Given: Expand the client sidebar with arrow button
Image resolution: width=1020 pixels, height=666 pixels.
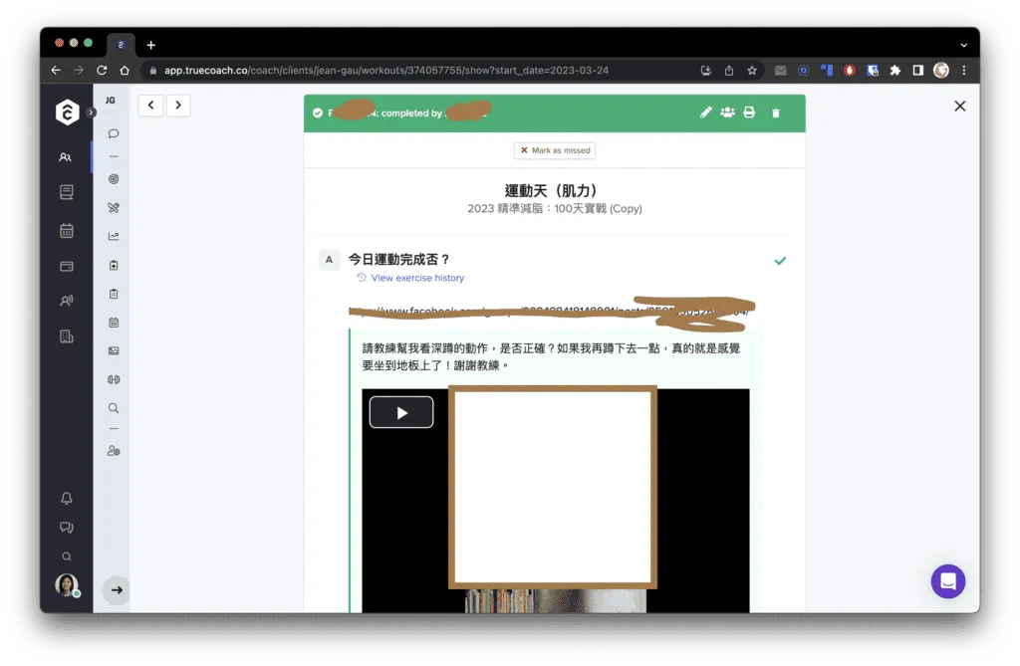Looking at the screenshot, I should [x=117, y=590].
